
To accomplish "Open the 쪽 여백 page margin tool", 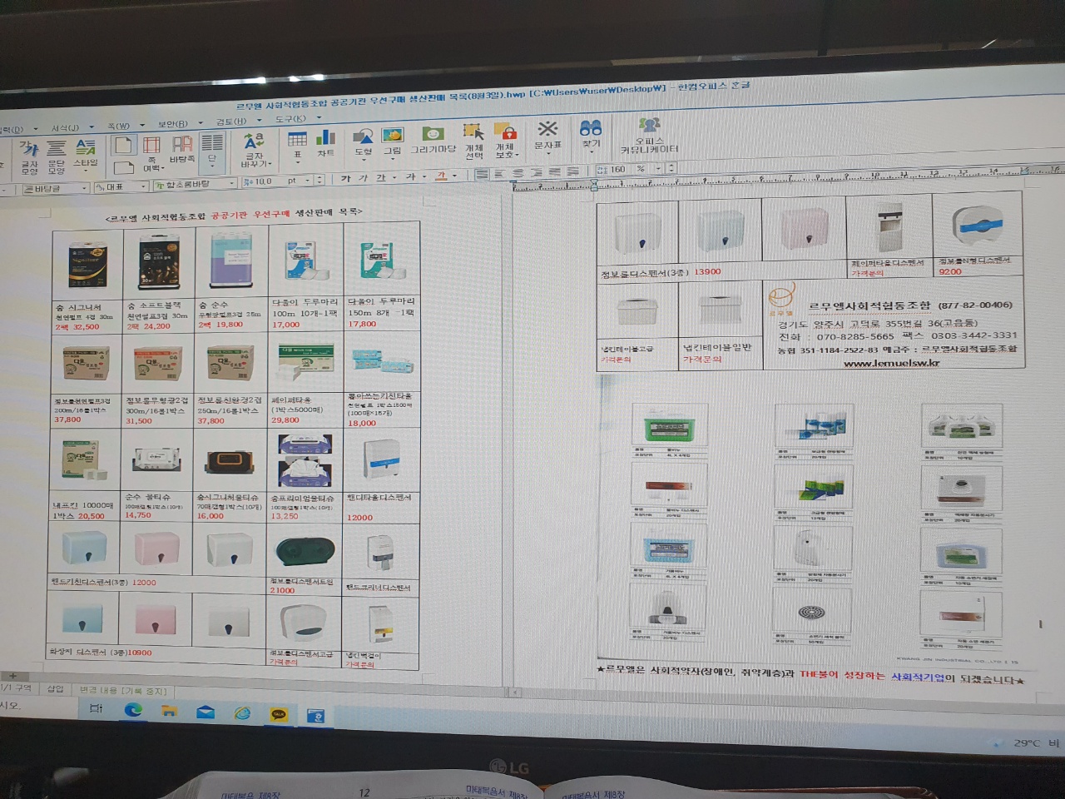I will [x=152, y=155].
